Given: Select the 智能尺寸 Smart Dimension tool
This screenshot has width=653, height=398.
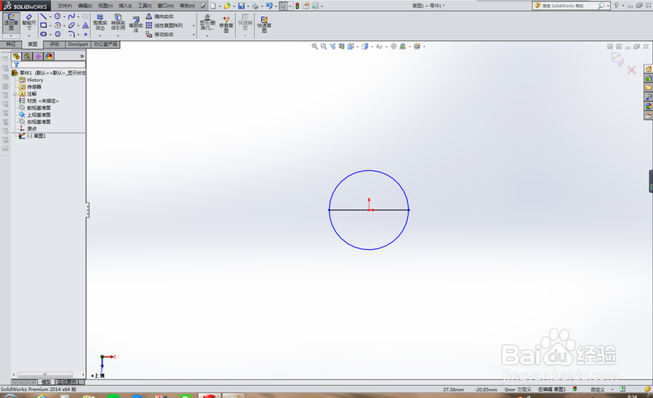Looking at the screenshot, I should coord(29,23).
